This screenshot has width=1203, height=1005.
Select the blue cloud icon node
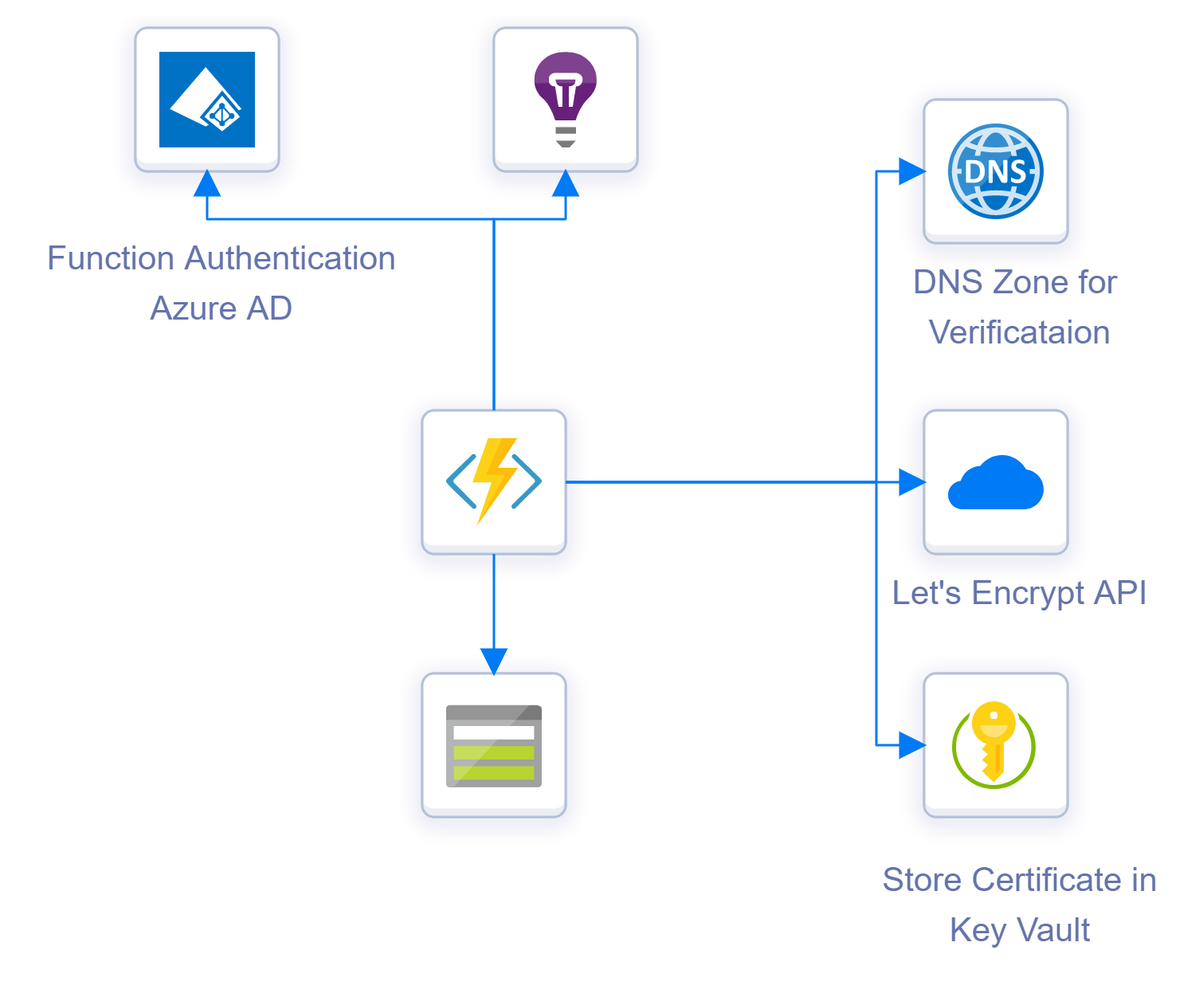(996, 482)
